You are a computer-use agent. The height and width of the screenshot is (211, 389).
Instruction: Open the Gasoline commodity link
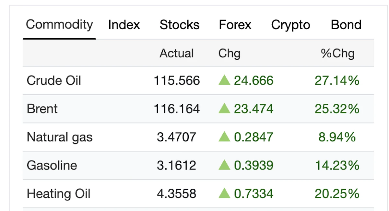52,166
